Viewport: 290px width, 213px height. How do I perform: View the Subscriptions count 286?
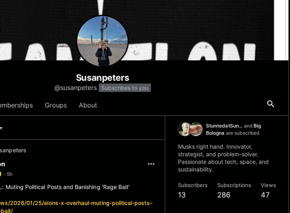point(224,195)
